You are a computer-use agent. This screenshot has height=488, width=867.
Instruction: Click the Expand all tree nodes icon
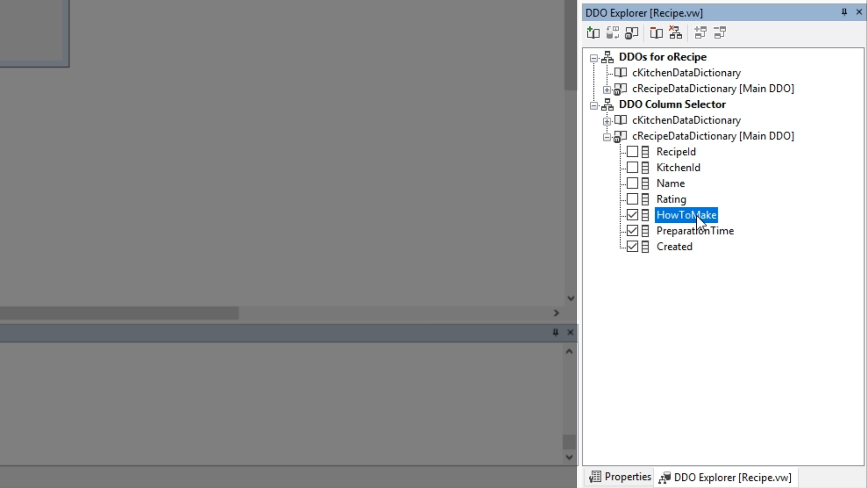pos(700,33)
